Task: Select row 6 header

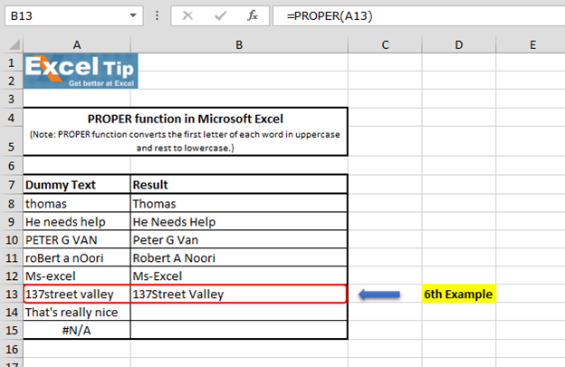Action: pos(11,166)
